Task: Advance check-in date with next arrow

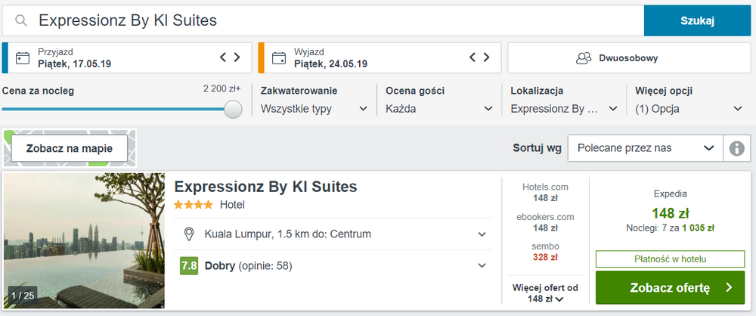Action: [237, 57]
